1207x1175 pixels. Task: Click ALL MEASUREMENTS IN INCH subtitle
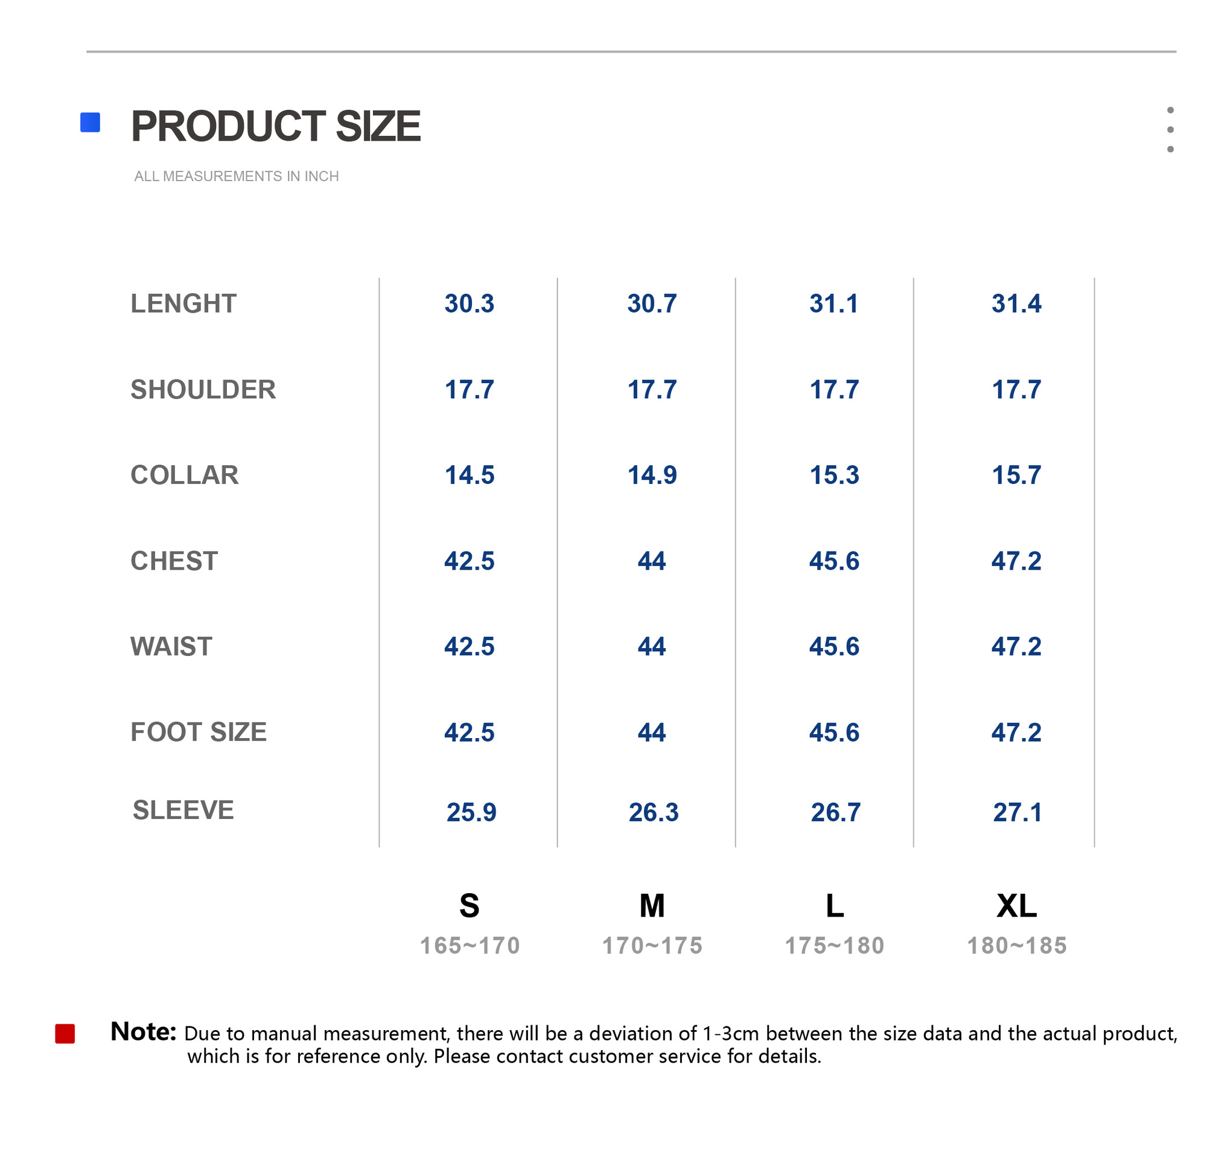click(237, 176)
